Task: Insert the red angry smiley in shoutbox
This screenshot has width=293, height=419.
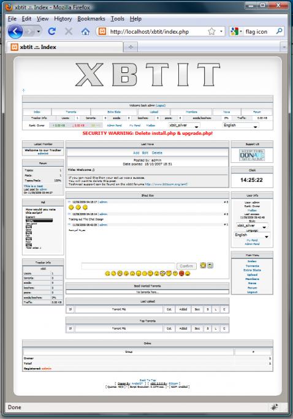Action: [x=181, y=273]
